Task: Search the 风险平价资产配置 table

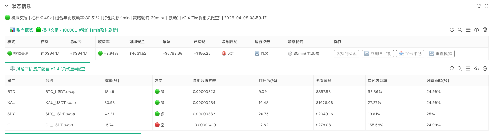Action: pyautogui.click(x=460, y=68)
